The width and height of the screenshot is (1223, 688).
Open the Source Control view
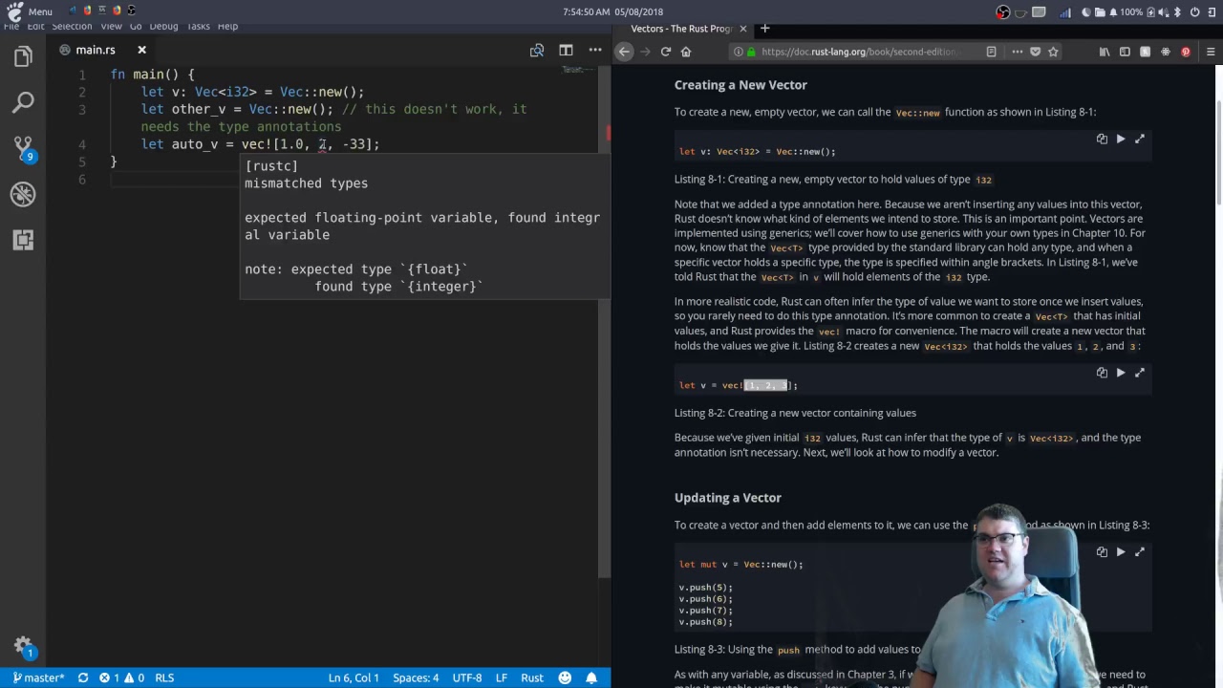[x=24, y=148]
